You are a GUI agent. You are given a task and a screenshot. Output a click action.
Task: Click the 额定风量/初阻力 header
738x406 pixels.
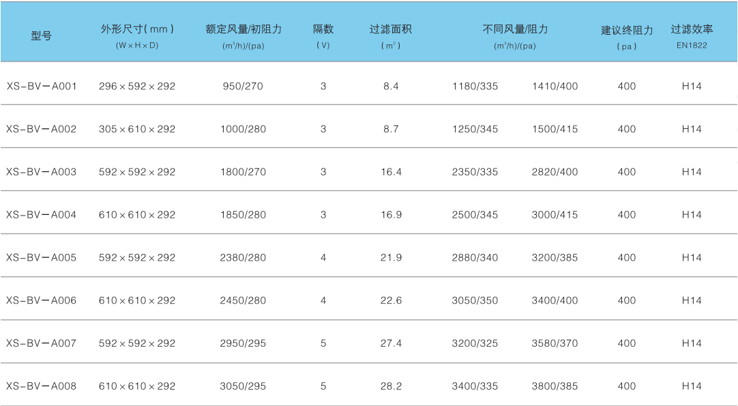tap(243, 29)
